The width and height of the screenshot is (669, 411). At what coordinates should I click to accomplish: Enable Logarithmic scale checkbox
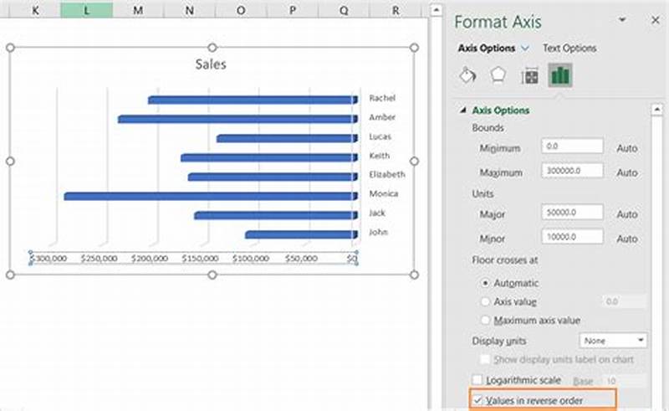[477, 380]
